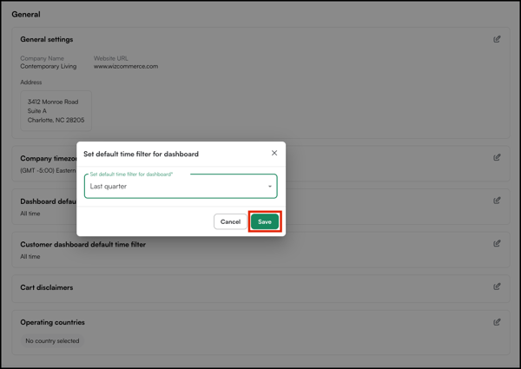Edit the Cart disclaimers section
521x369 pixels.
pos(497,287)
